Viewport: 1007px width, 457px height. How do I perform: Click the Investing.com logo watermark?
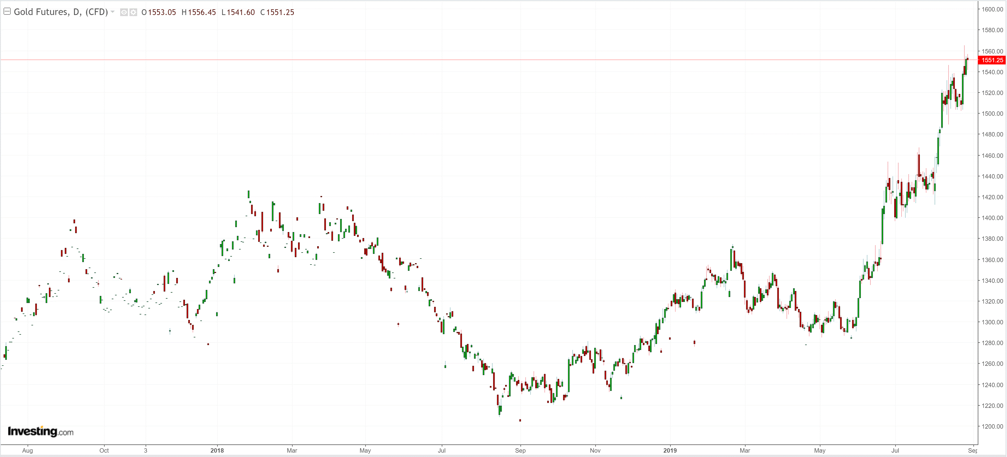point(41,431)
